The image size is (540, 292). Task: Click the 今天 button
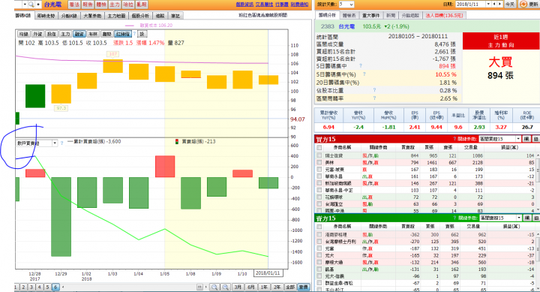click(510, 5)
